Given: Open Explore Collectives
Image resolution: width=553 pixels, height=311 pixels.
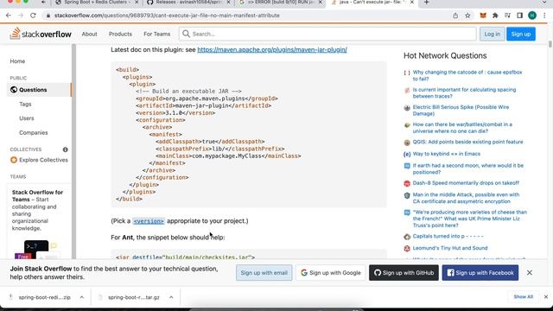Looking at the screenshot, I should (39, 160).
